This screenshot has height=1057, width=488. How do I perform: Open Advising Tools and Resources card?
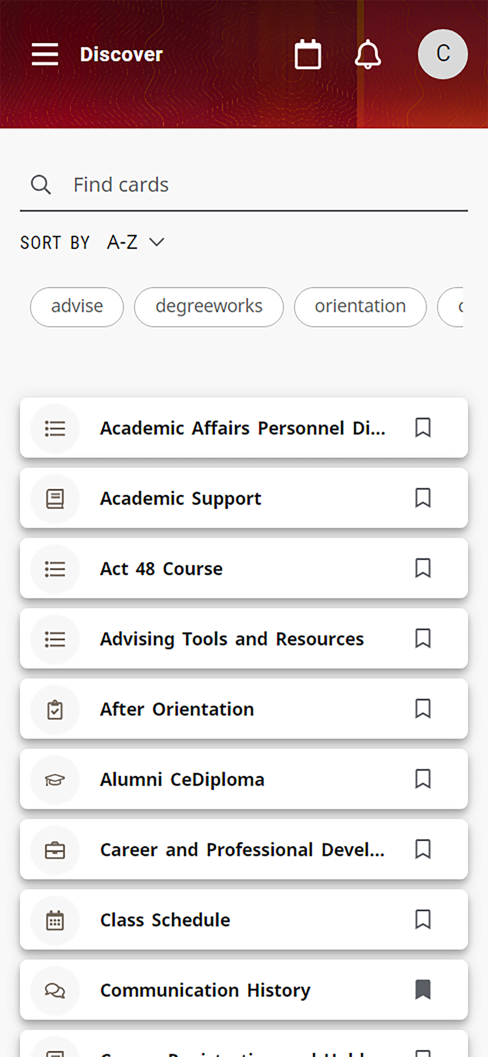pos(244,639)
